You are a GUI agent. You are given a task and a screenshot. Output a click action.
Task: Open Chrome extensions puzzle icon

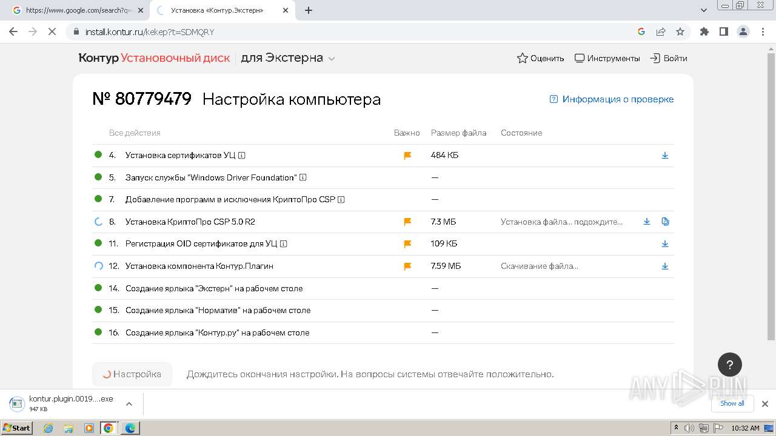[x=704, y=31]
